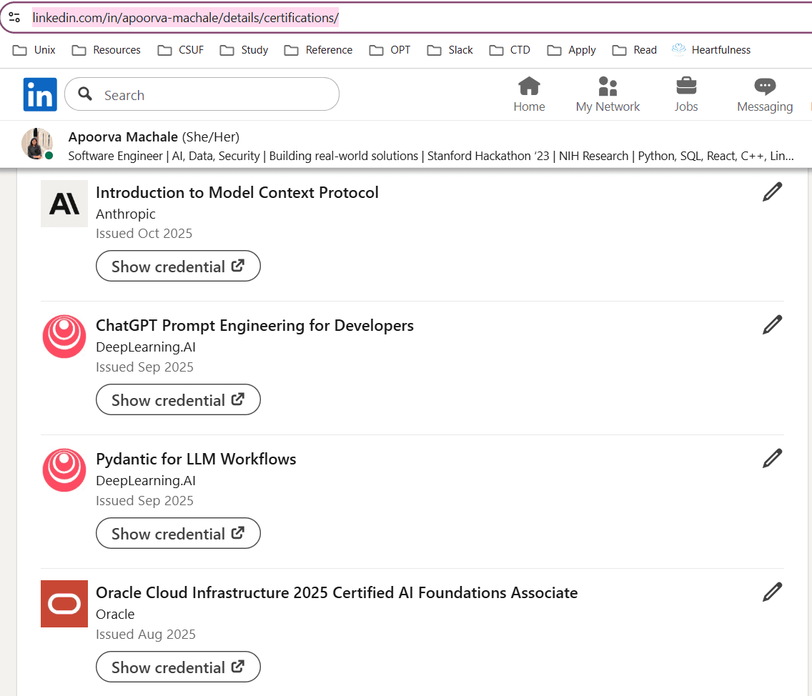Click the Introduction to Model Context Protocol title
The width and height of the screenshot is (812, 696).
coord(237,192)
